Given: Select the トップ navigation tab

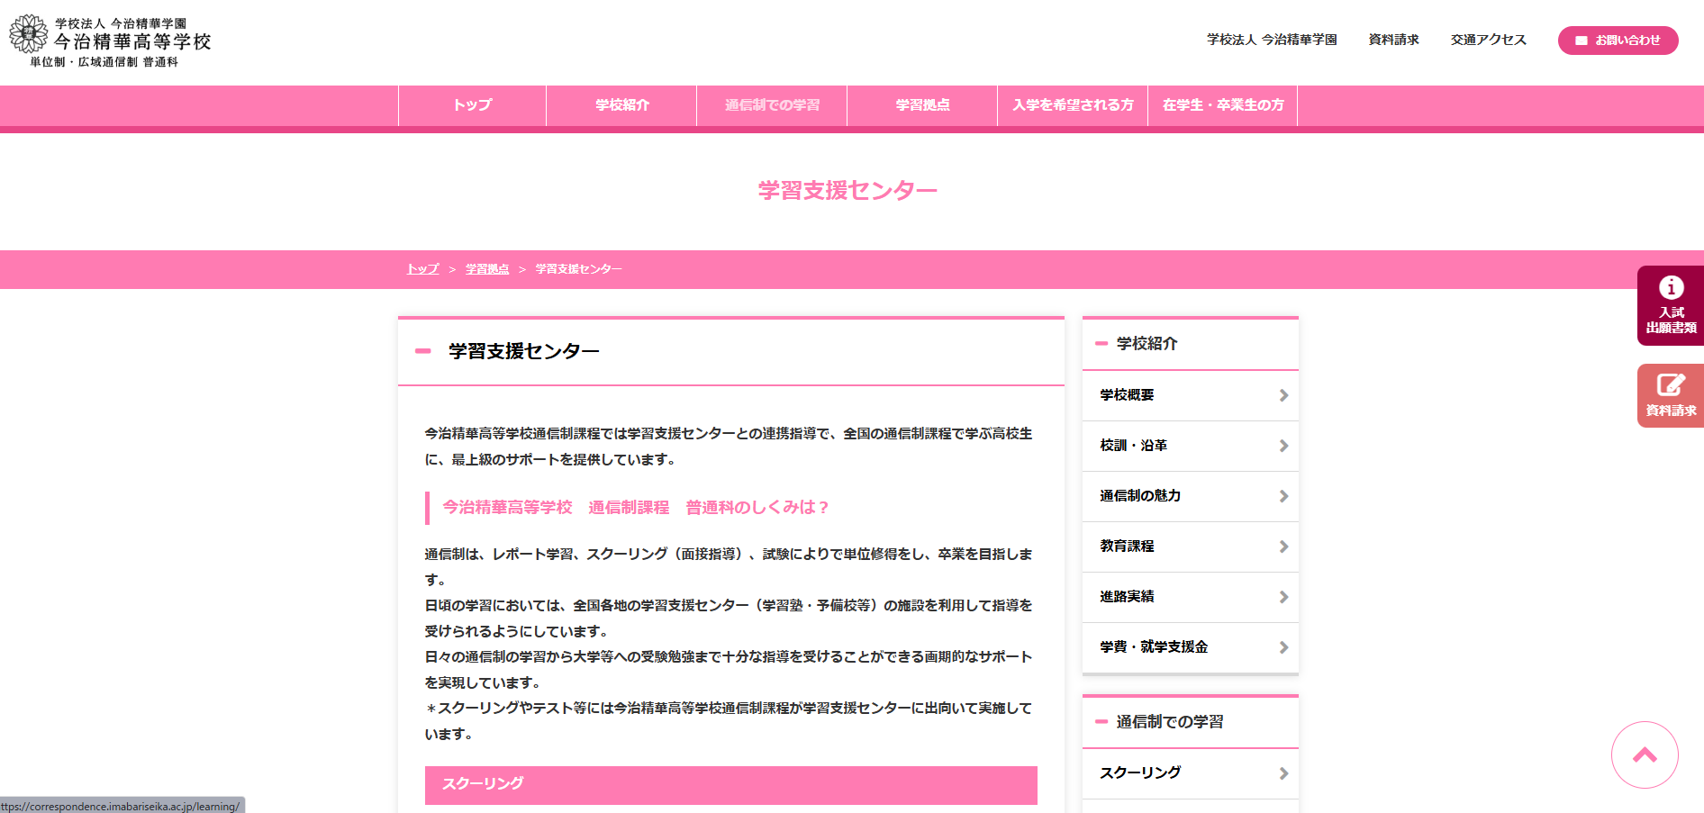Looking at the screenshot, I should 472,105.
